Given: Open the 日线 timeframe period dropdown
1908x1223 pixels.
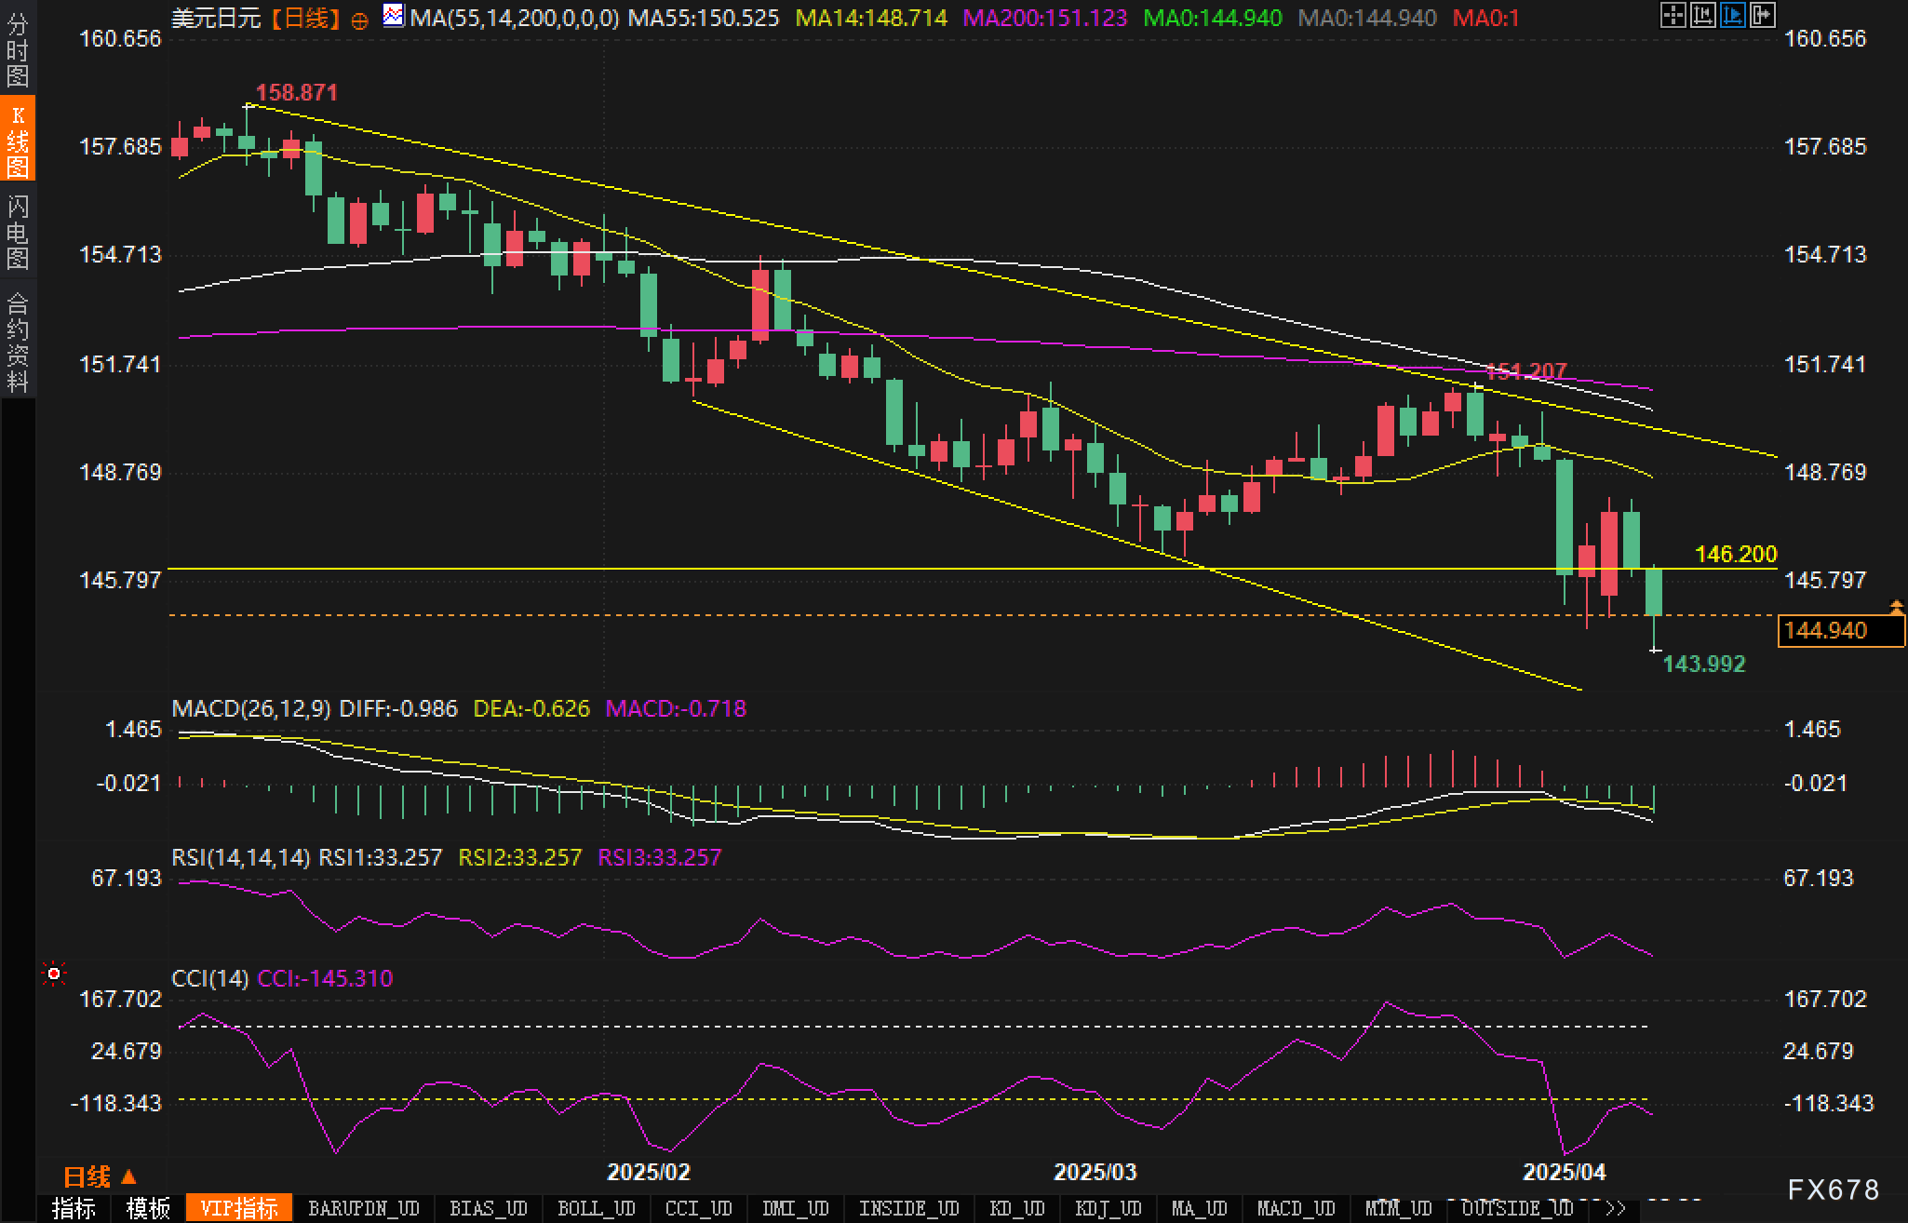Looking at the screenshot, I should (x=100, y=1177).
